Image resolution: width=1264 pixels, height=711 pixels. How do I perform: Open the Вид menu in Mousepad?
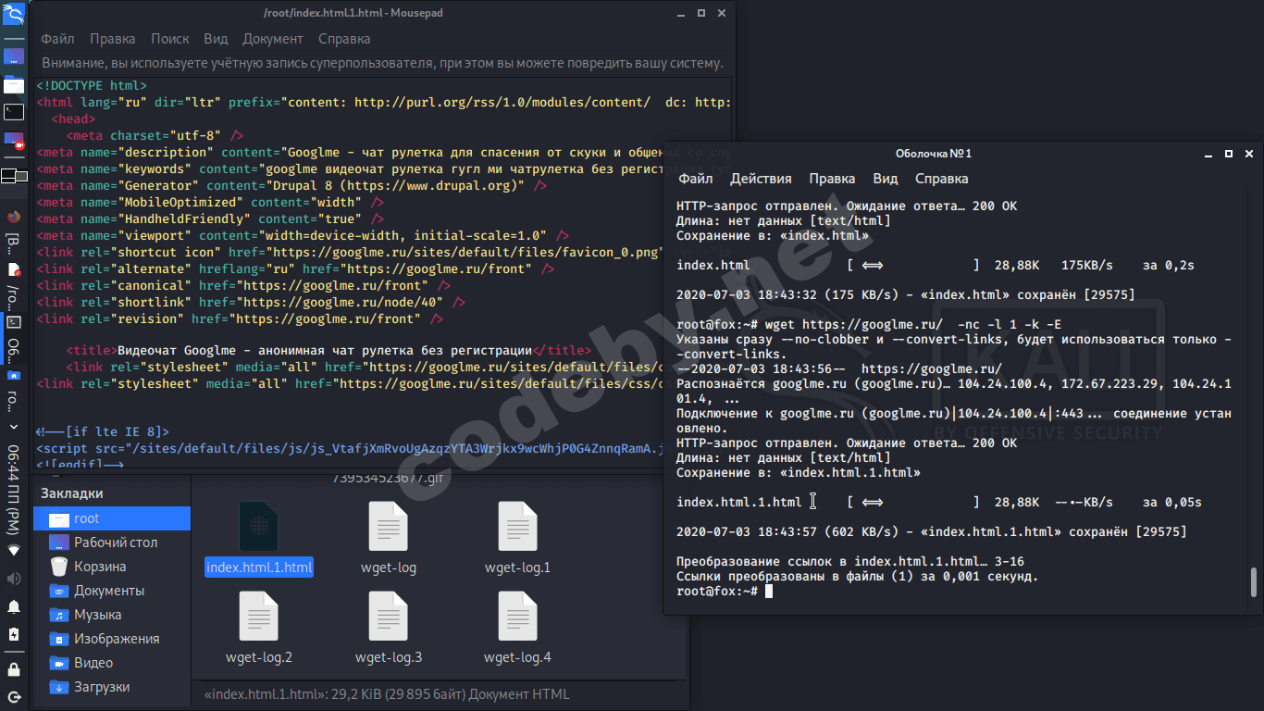point(216,39)
